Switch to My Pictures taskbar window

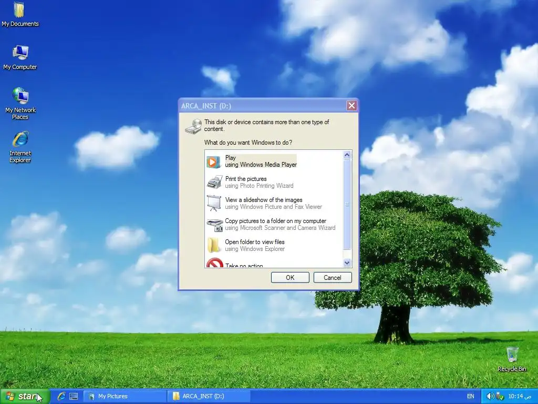click(125, 396)
